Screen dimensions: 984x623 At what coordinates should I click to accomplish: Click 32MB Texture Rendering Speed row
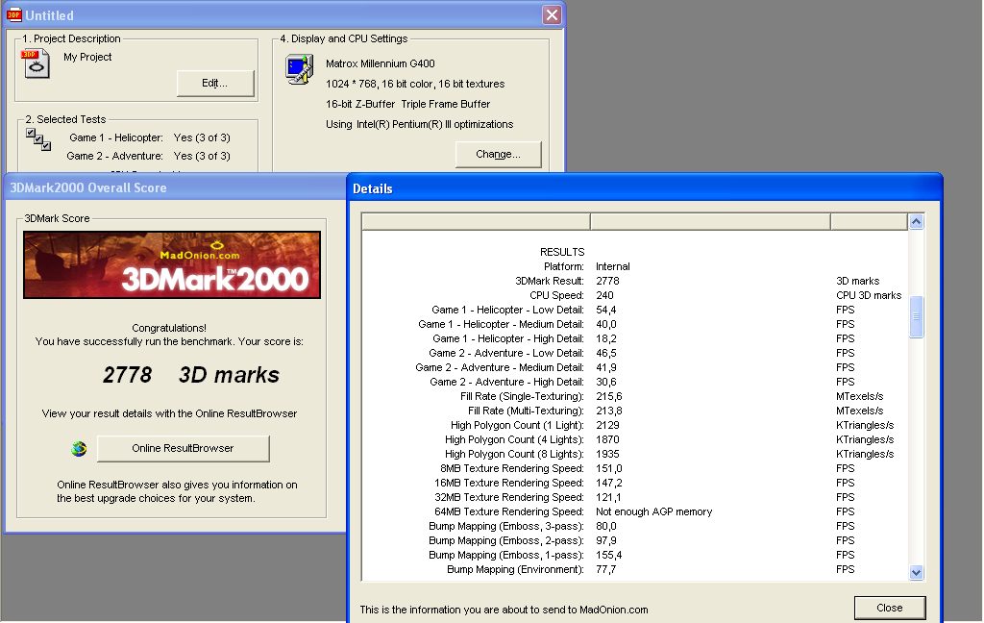635,497
